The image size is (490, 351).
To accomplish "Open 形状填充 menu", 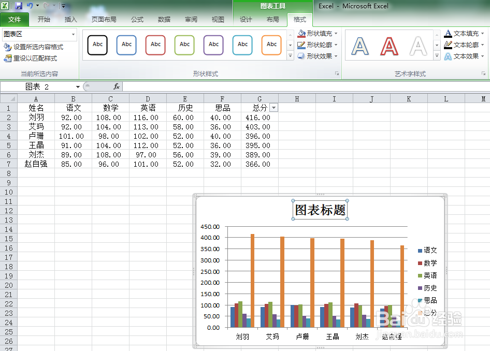I will coord(318,34).
